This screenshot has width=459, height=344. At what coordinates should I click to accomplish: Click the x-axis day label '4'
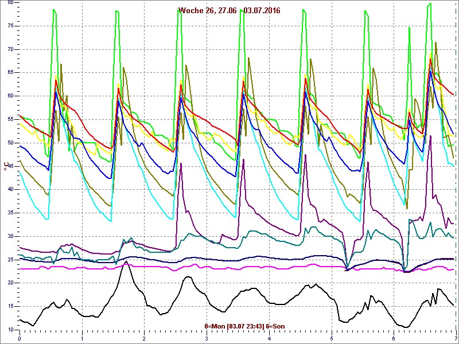coord(269,339)
